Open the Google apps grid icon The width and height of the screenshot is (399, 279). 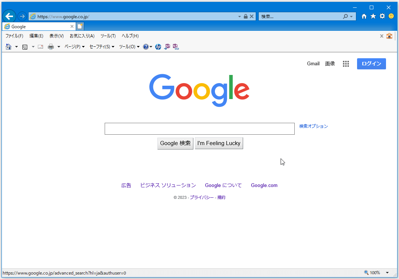tap(346, 64)
